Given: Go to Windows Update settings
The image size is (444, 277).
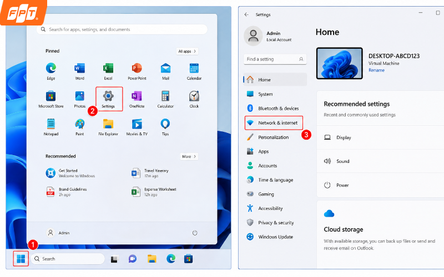Looking at the screenshot, I should pos(275,237).
